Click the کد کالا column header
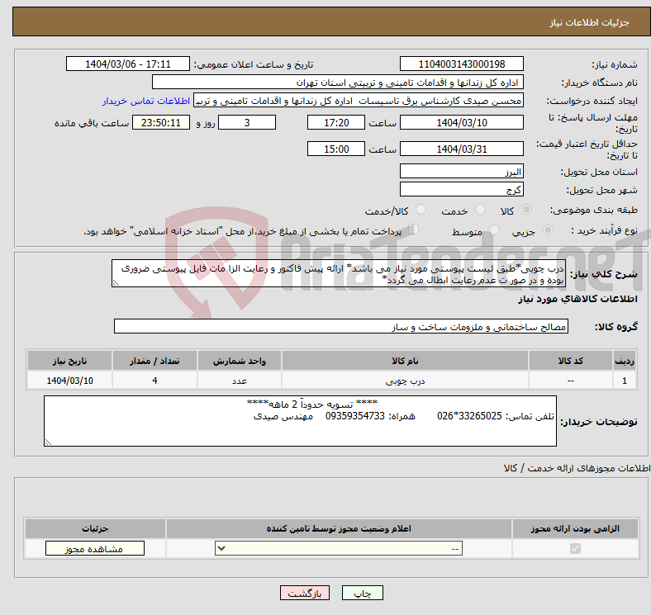 coord(571,361)
